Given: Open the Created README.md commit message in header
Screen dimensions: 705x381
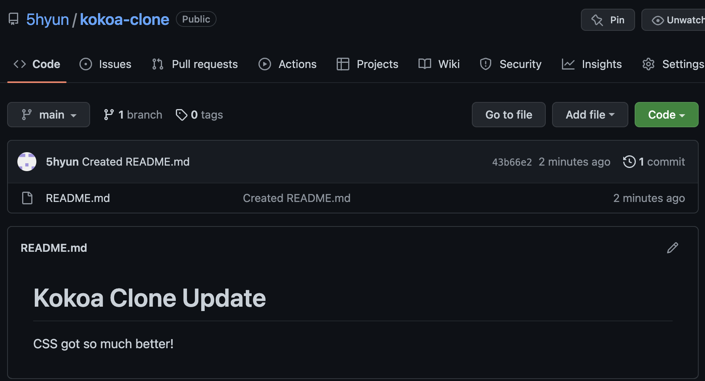Looking at the screenshot, I should click(x=136, y=162).
